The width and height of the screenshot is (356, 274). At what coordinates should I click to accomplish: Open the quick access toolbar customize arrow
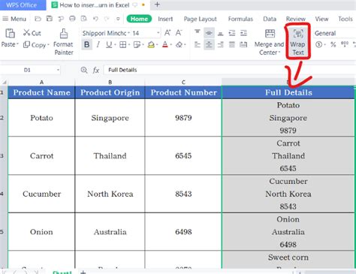point(118,19)
